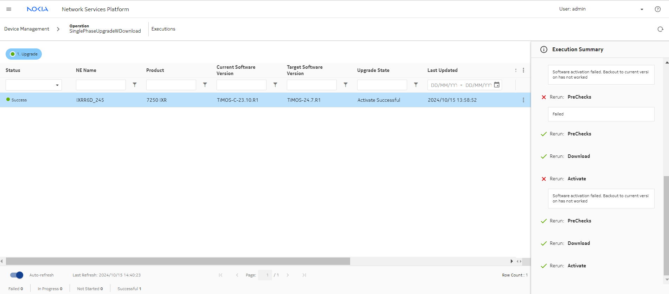Image resolution: width=669 pixels, height=294 pixels.
Task: Open table column settings kebab menu
Action: [523, 70]
